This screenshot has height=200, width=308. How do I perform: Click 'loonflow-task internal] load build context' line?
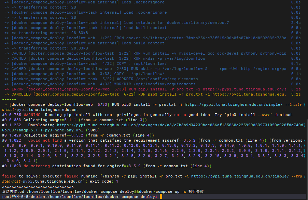click(x=152, y=28)
